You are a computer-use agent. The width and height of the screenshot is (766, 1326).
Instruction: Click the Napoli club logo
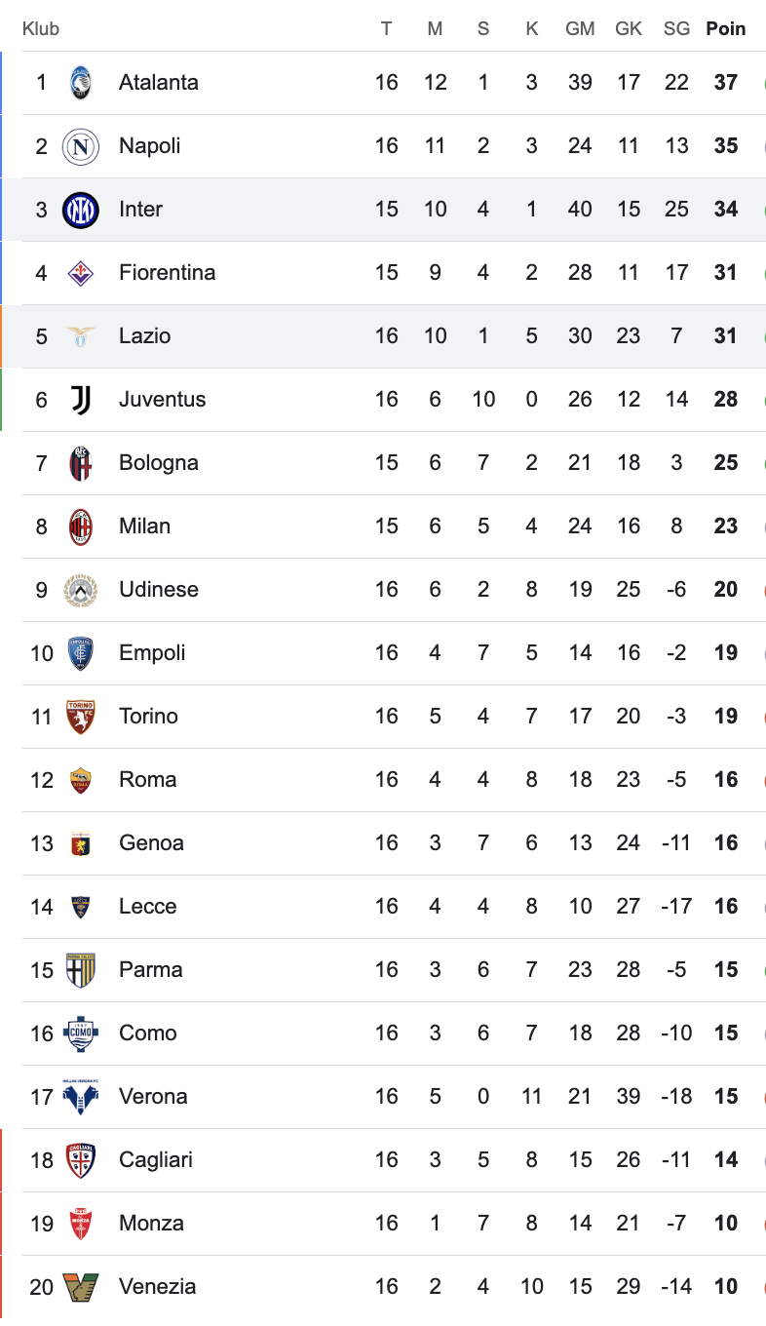point(81,146)
